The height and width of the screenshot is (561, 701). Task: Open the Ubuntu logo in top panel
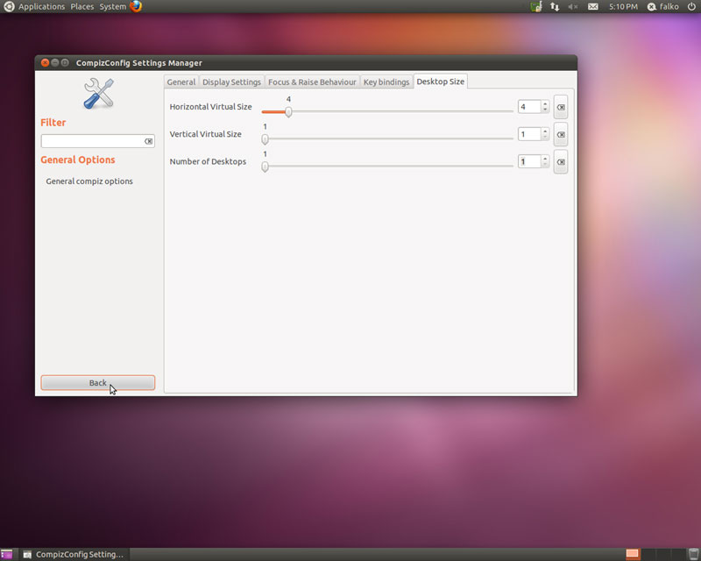[9, 6]
